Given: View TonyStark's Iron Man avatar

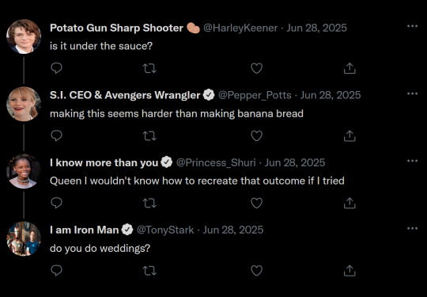Looking at the screenshot, I should pos(24,238).
